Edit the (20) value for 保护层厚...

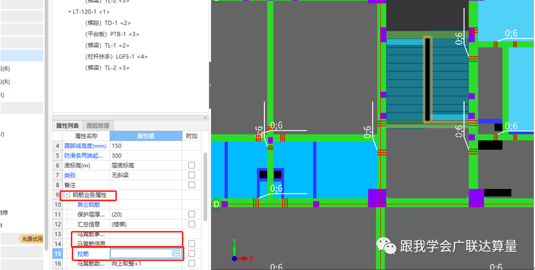coord(146,215)
